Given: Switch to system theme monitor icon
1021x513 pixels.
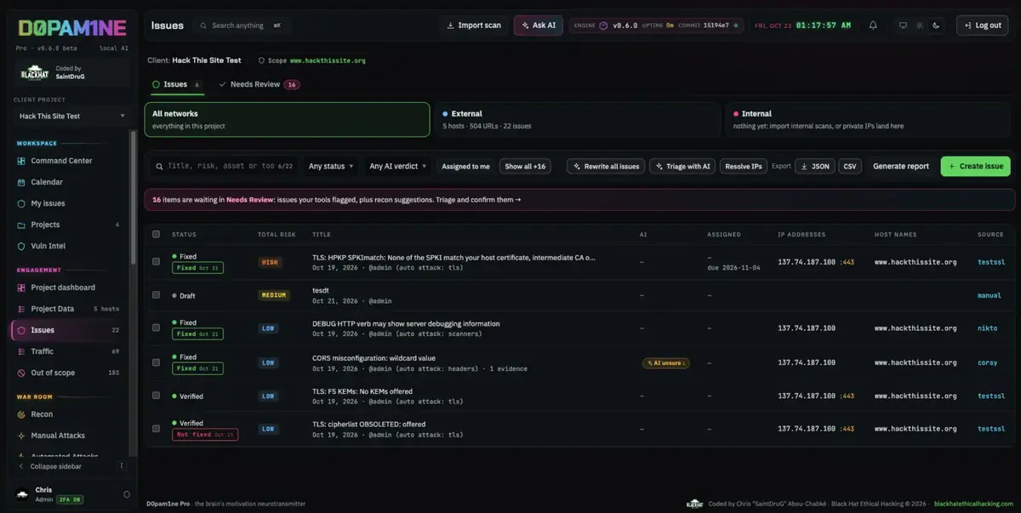Looking at the screenshot, I should (x=903, y=26).
